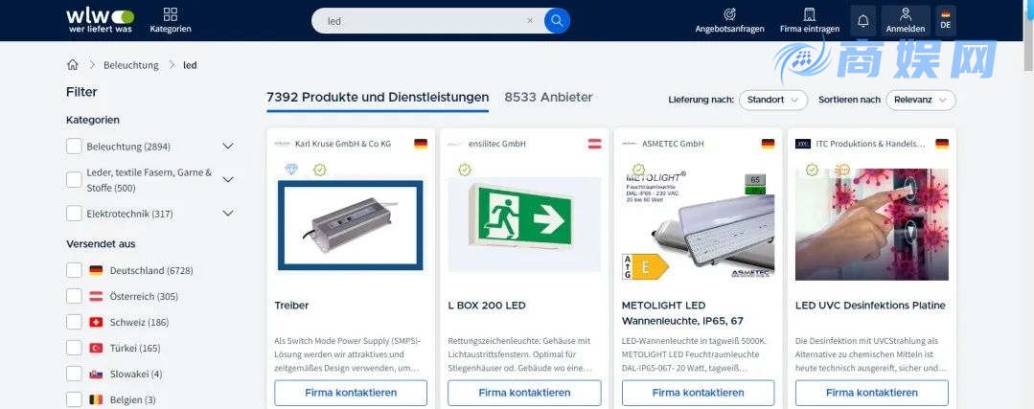This screenshot has width=1034, height=409.
Task: Click the wlw home logo
Action: [100, 19]
